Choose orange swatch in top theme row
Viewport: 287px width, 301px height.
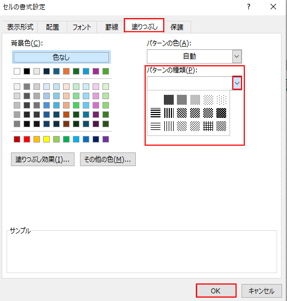[x=66, y=71]
